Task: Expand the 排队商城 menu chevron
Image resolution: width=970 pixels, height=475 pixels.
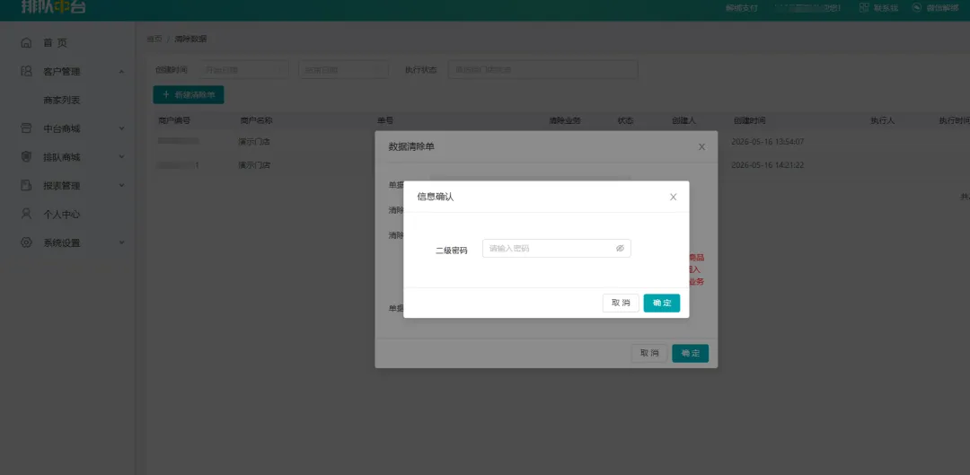Action: (x=121, y=157)
